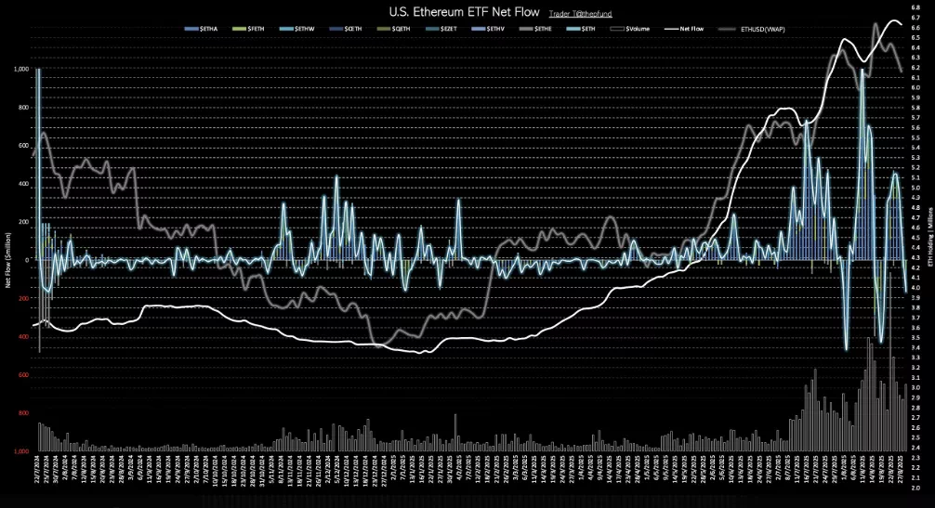935x508 pixels.
Task: Click the $FETH legend entry
Action: [x=248, y=29]
